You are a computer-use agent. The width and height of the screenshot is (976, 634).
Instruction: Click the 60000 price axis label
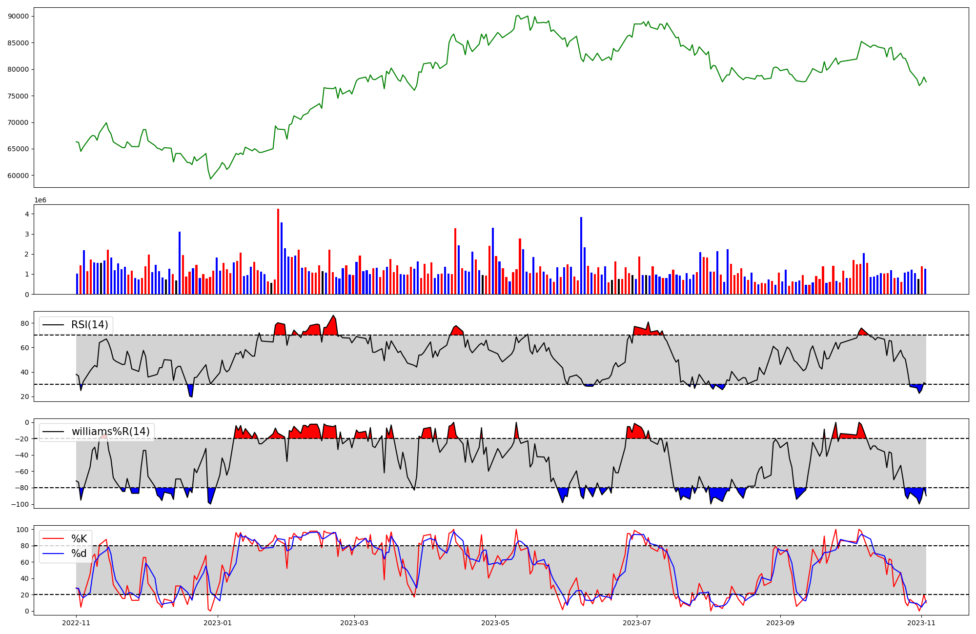(x=19, y=176)
